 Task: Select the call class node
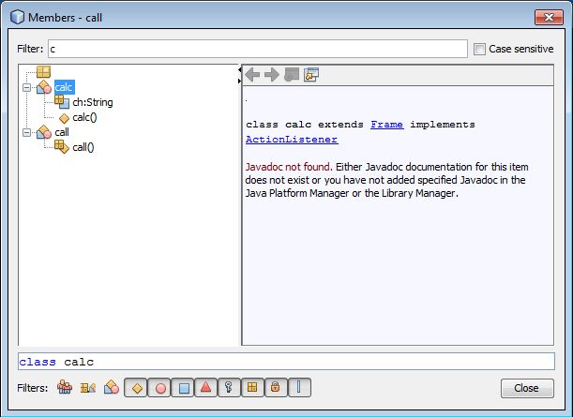pyautogui.click(x=62, y=132)
